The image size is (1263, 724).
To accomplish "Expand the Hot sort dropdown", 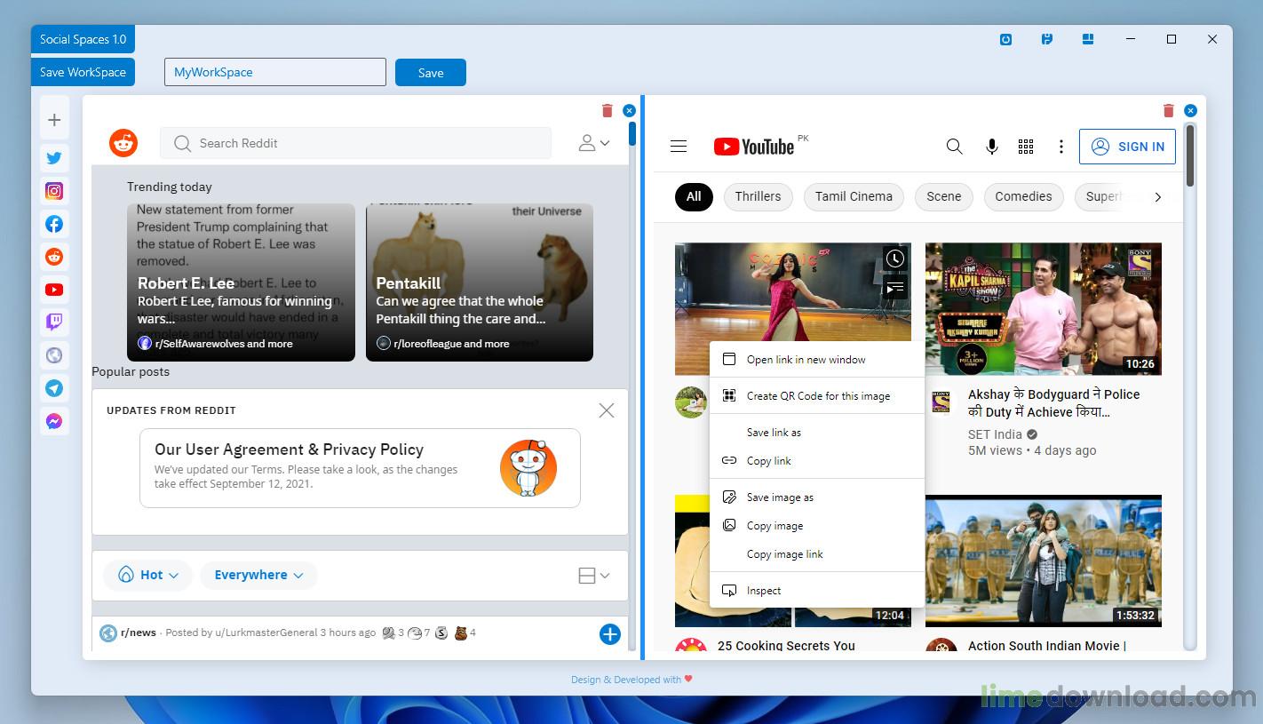I will (x=147, y=575).
